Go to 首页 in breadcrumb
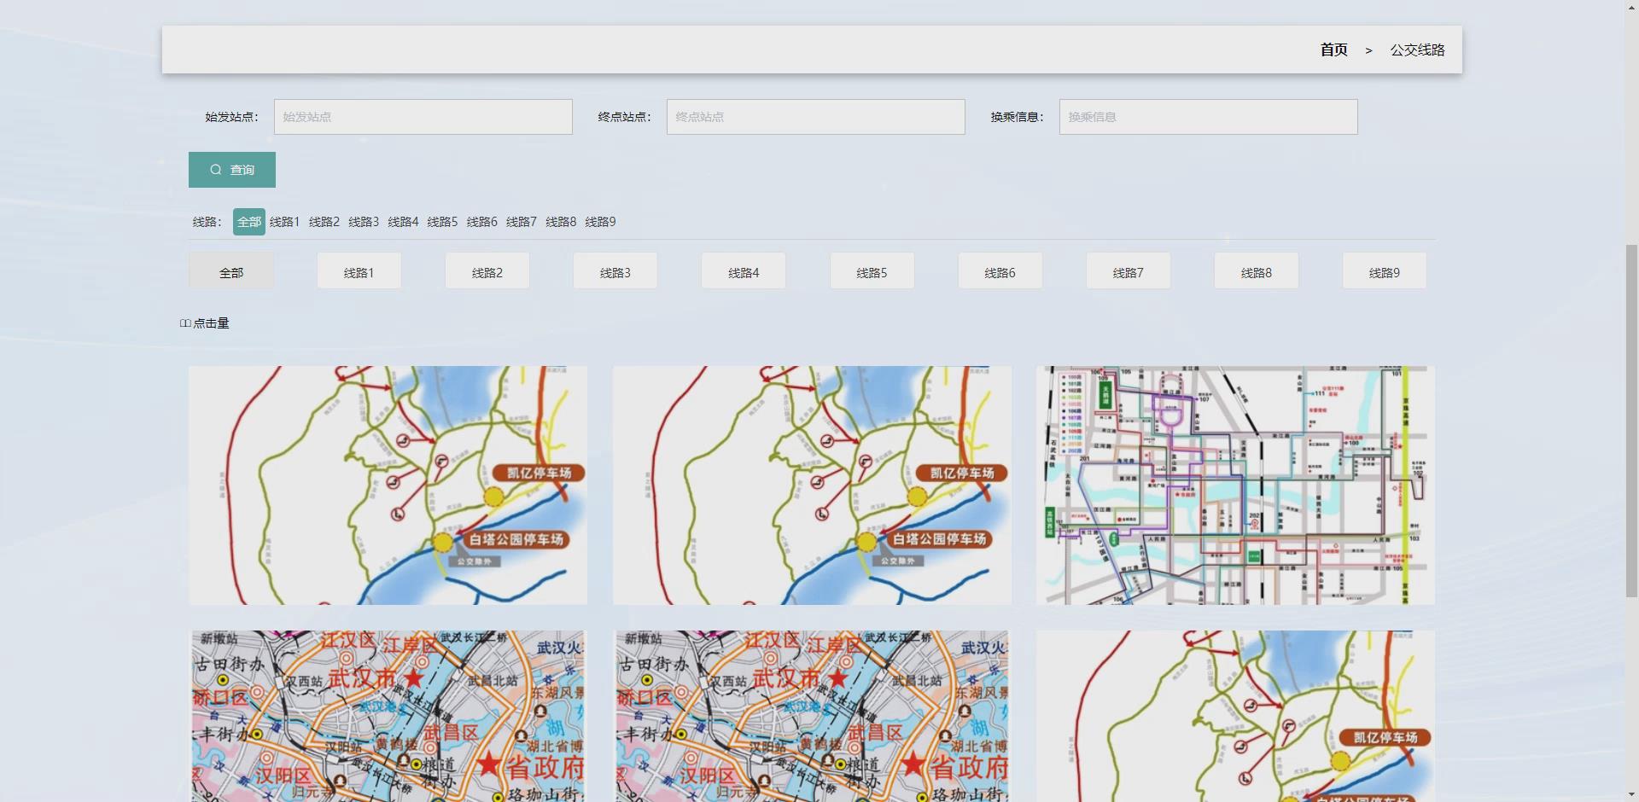Image resolution: width=1639 pixels, height=802 pixels. 1333,50
